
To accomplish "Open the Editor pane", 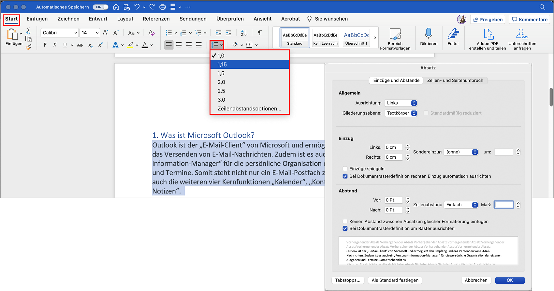I will pos(453,37).
